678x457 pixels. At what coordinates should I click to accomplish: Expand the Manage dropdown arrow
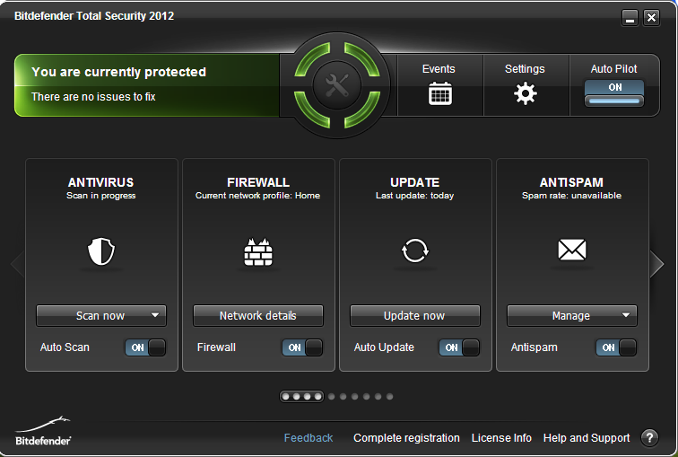[x=626, y=315]
